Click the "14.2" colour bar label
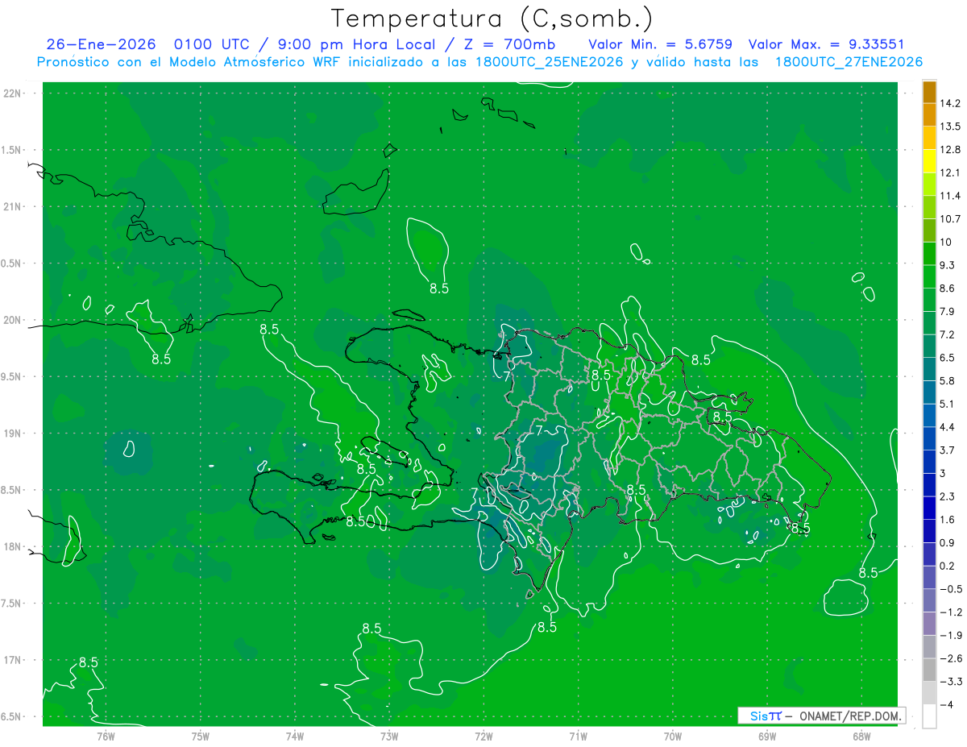 coord(951,103)
